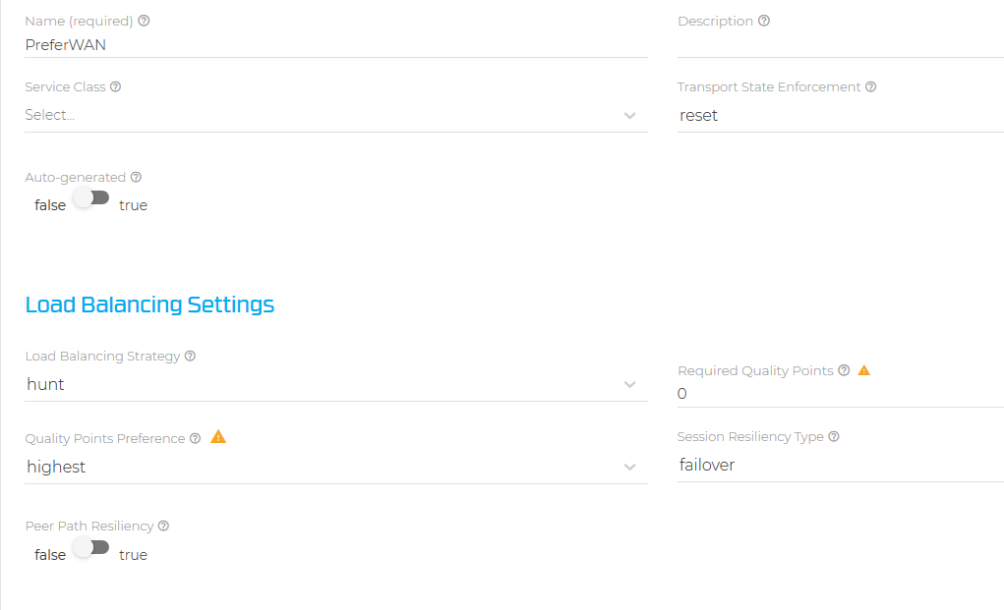Click the empty Description input field
The width and height of the screenshot is (1004, 610).
click(840, 45)
